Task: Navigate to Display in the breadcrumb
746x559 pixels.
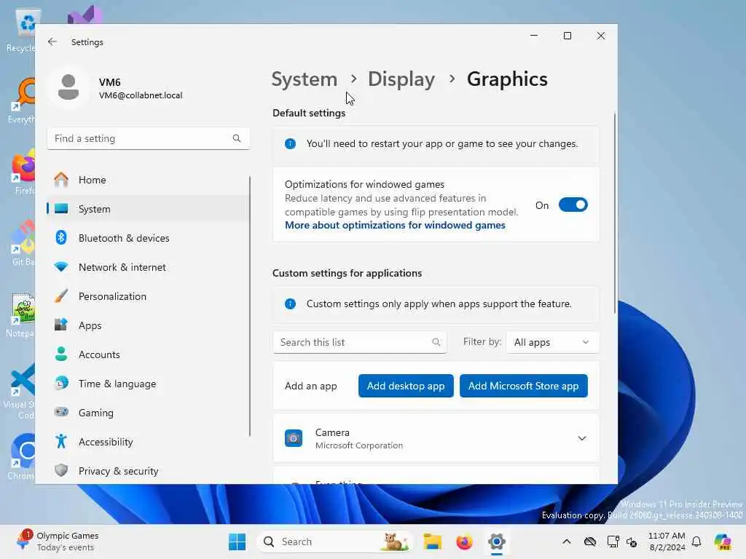Action: (401, 79)
